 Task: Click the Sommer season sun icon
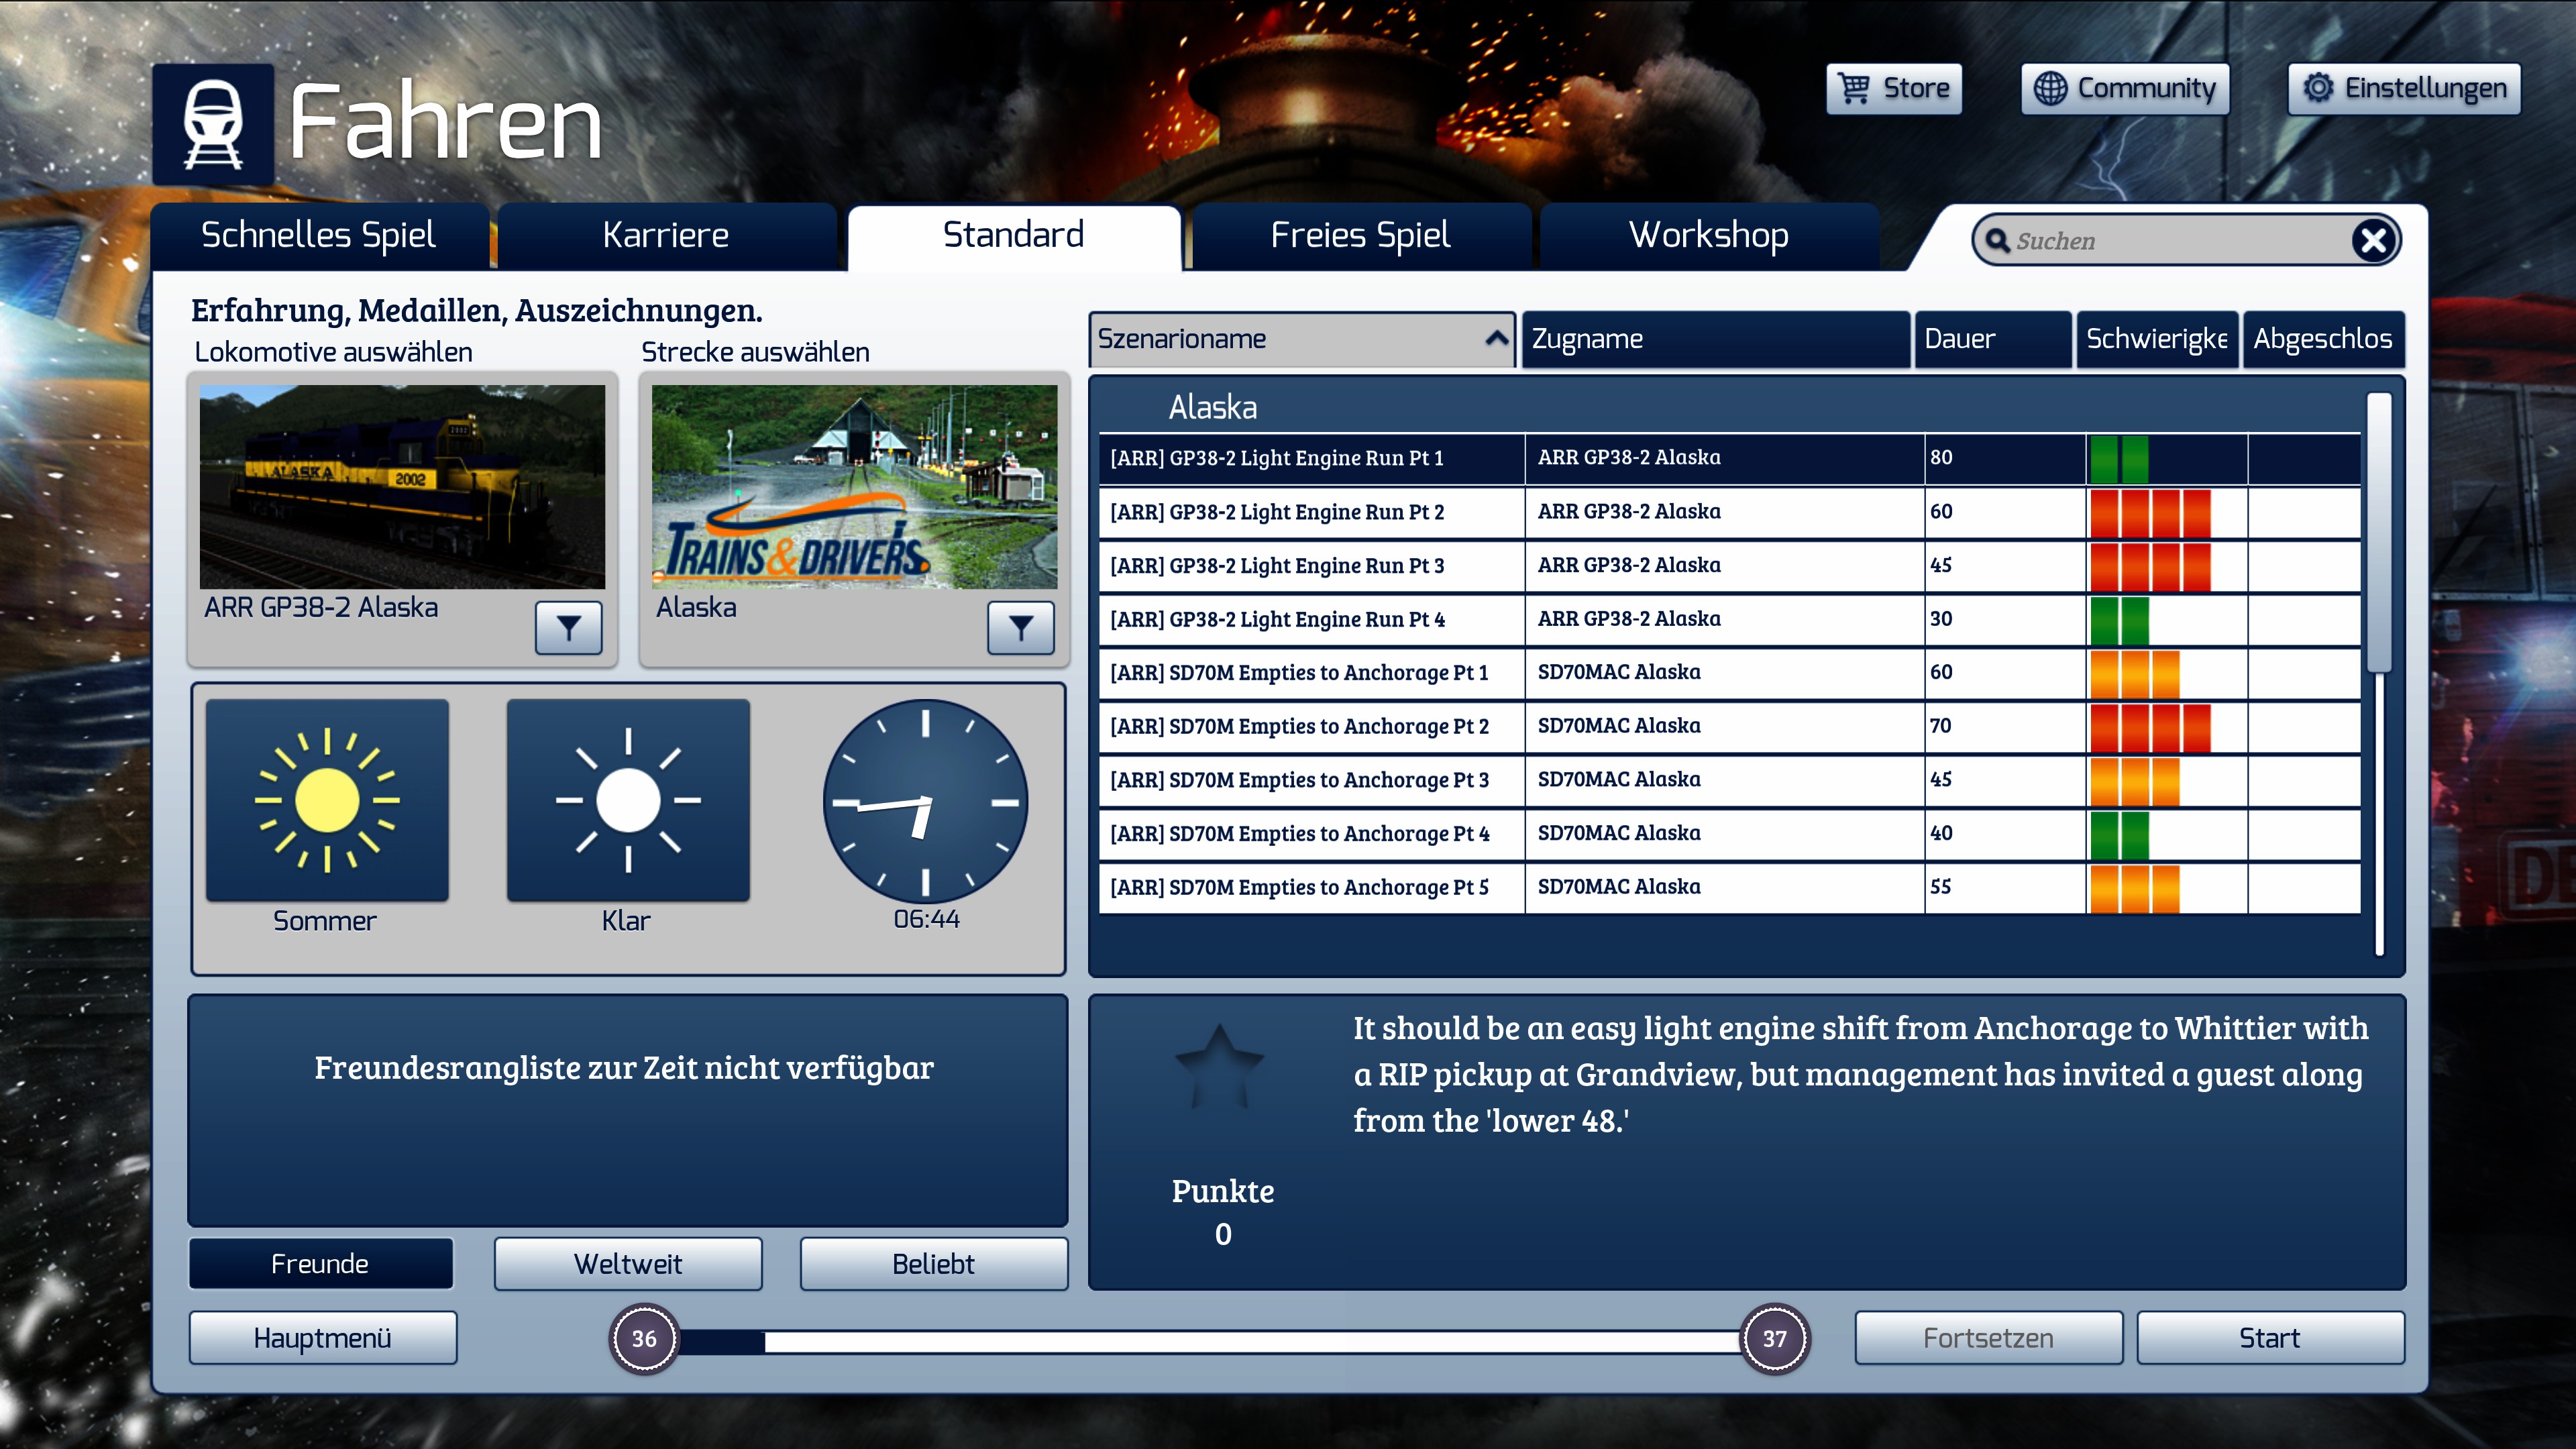click(x=327, y=800)
